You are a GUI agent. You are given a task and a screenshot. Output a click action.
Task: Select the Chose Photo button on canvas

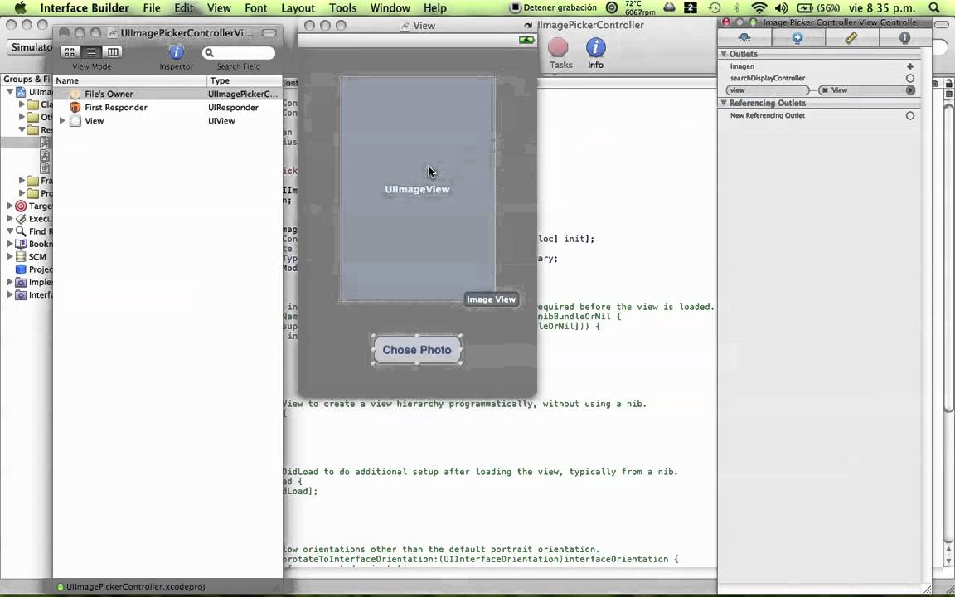click(x=417, y=350)
